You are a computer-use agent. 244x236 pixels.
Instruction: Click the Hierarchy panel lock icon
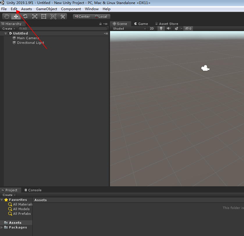[100, 24]
